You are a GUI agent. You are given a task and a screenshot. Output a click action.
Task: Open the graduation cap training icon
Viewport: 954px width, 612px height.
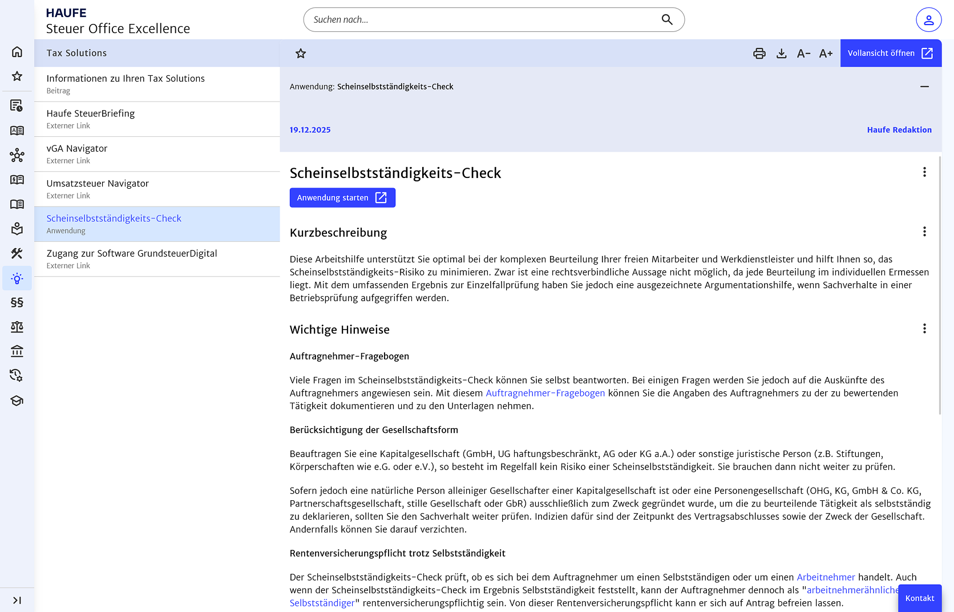[x=17, y=400]
